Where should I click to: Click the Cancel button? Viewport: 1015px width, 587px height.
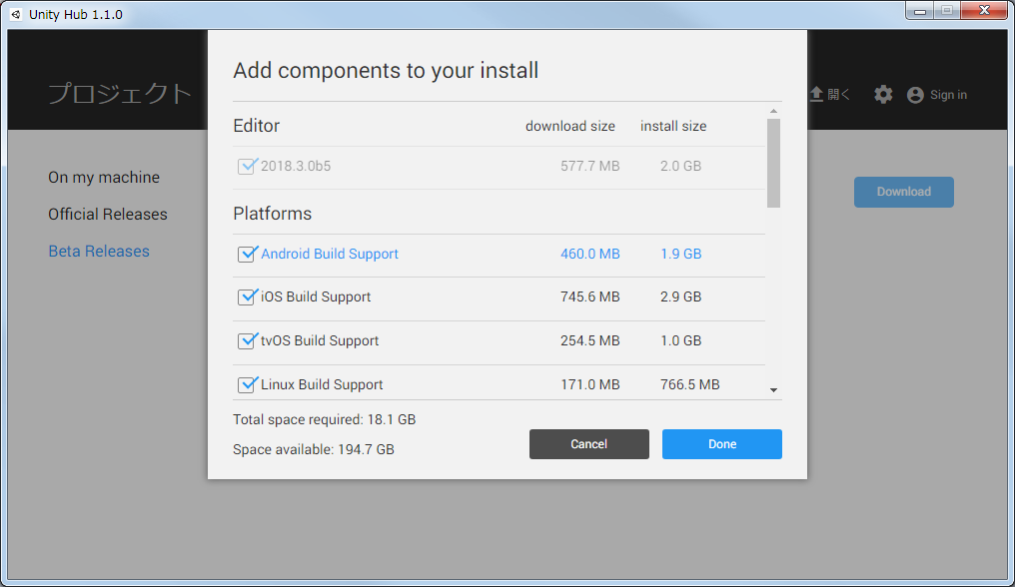click(x=589, y=444)
